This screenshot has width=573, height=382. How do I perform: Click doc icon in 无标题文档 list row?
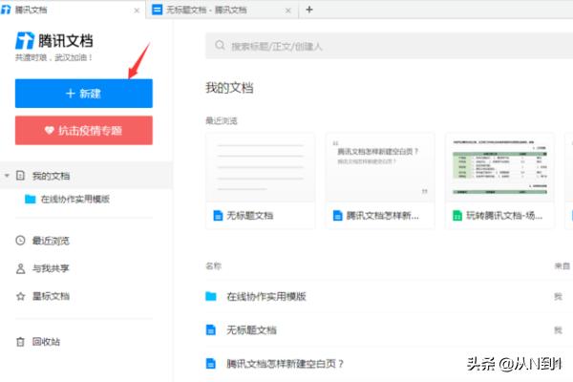click(211, 330)
